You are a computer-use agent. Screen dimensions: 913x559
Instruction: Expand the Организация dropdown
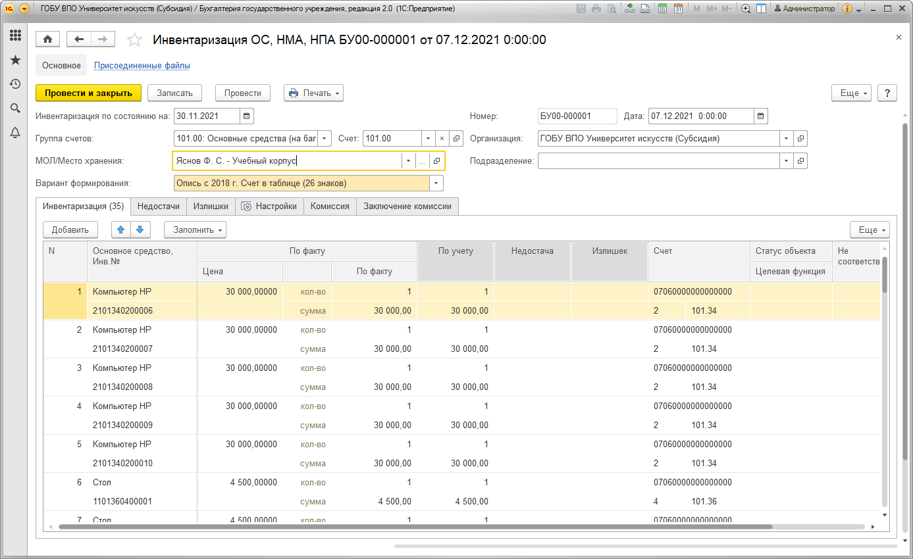(787, 139)
